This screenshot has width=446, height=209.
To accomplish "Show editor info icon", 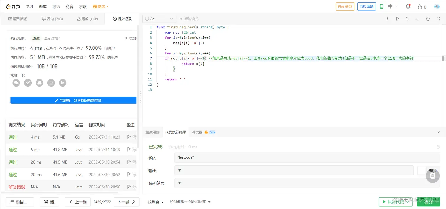I will (387, 19).
